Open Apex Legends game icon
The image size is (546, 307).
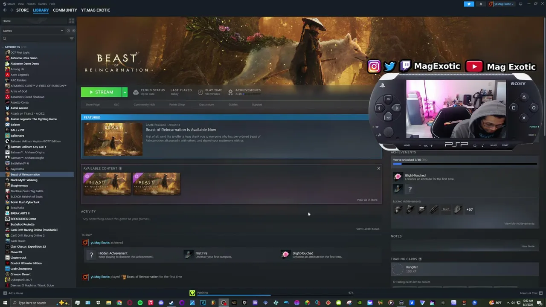coord(7,75)
